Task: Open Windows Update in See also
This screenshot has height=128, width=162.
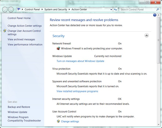Action: [17, 112]
